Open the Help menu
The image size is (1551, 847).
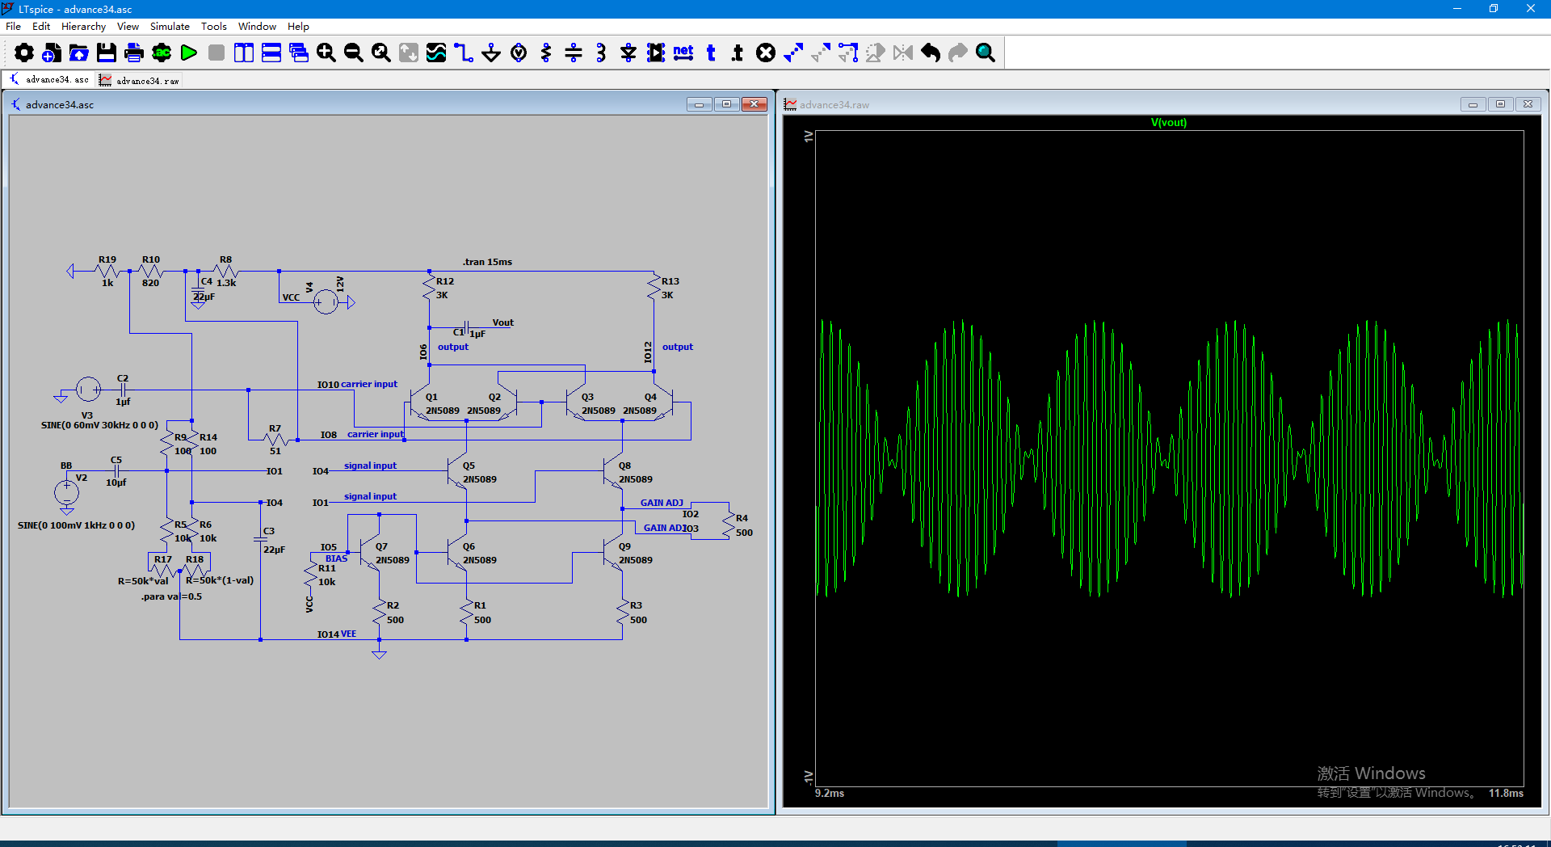[298, 27]
